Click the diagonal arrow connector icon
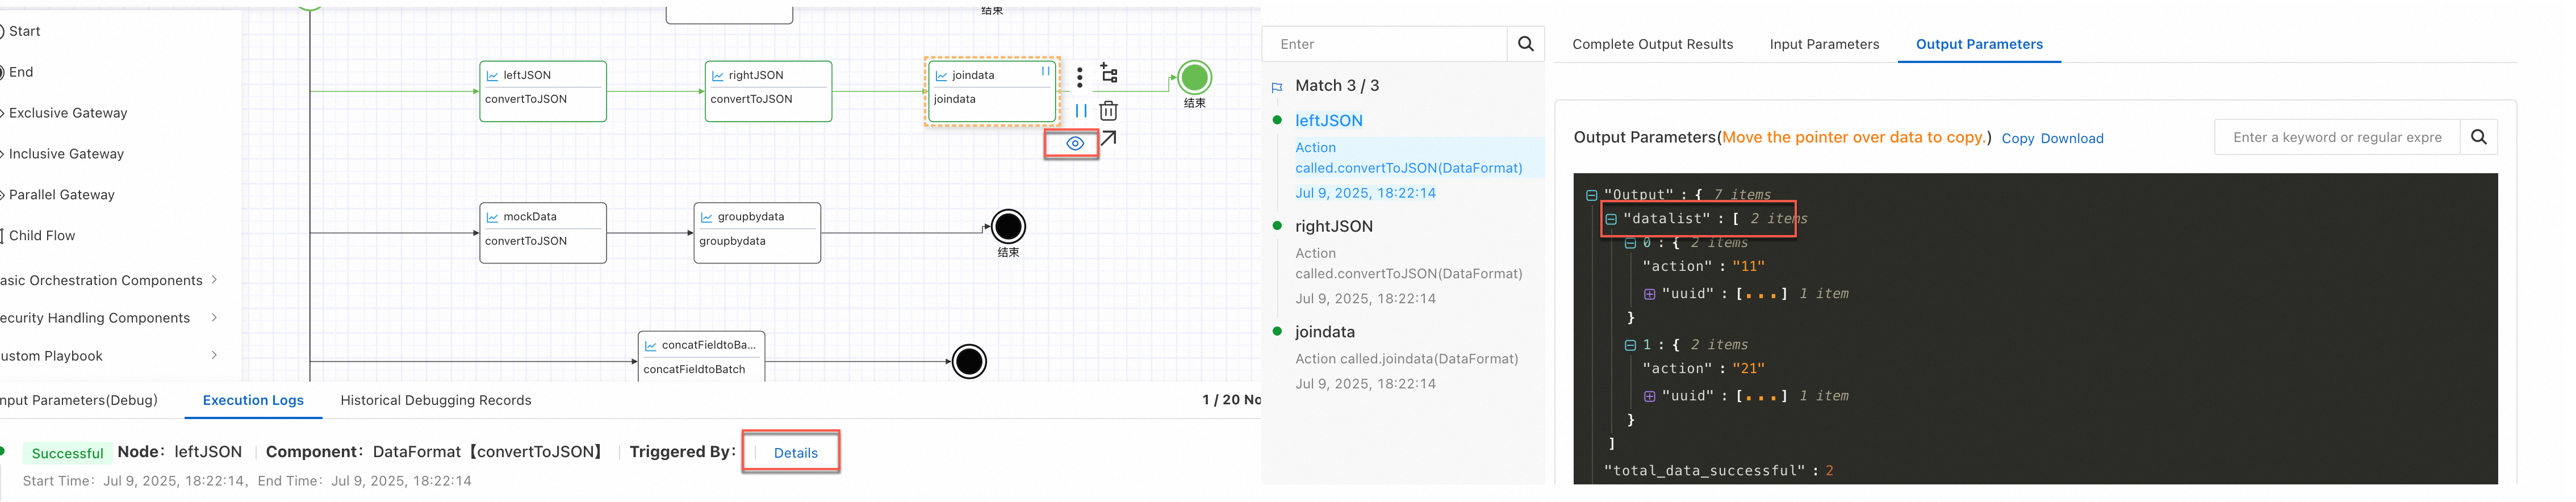Image resolution: width=2576 pixels, height=502 pixels. (1108, 139)
